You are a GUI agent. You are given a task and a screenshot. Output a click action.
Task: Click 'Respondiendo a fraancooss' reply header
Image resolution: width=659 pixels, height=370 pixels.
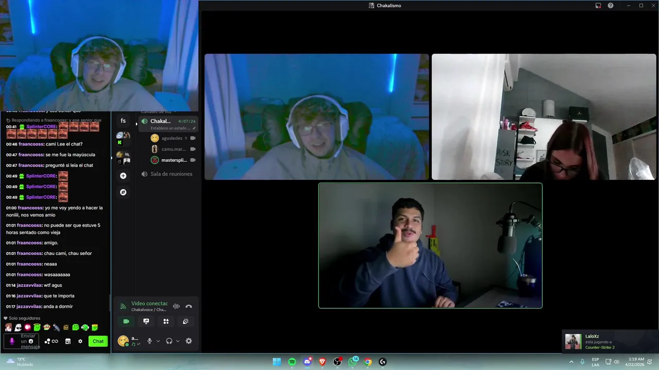point(54,120)
